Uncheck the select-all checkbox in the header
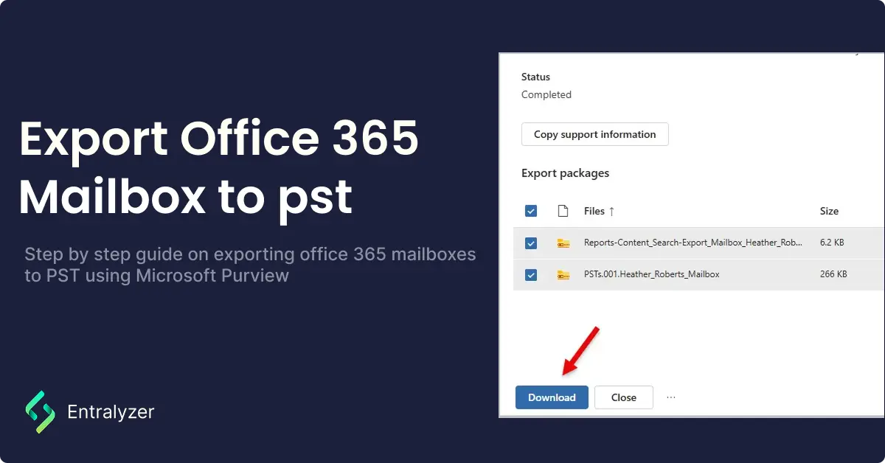Image resolution: width=885 pixels, height=463 pixels. pos(531,211)
